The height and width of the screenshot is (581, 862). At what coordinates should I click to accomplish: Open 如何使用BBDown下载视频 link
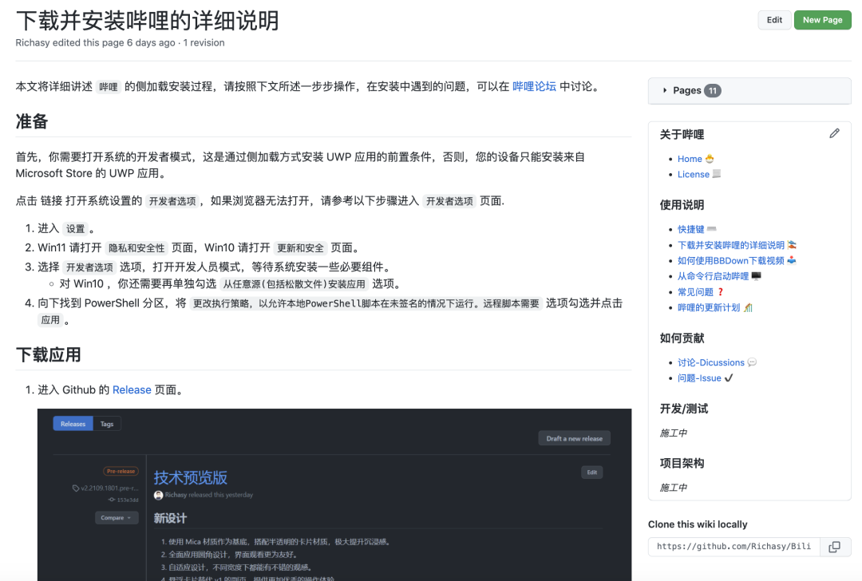click(730, 260)
